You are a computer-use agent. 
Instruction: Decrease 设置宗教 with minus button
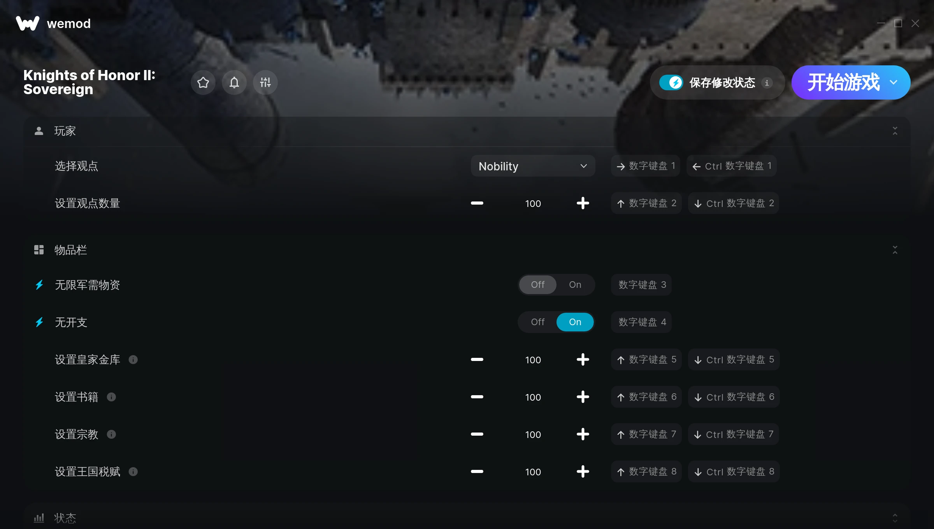477,434
